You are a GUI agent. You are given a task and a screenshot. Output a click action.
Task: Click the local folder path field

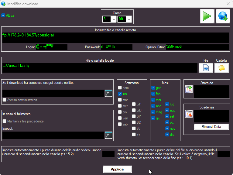click(x=100, y=68)
